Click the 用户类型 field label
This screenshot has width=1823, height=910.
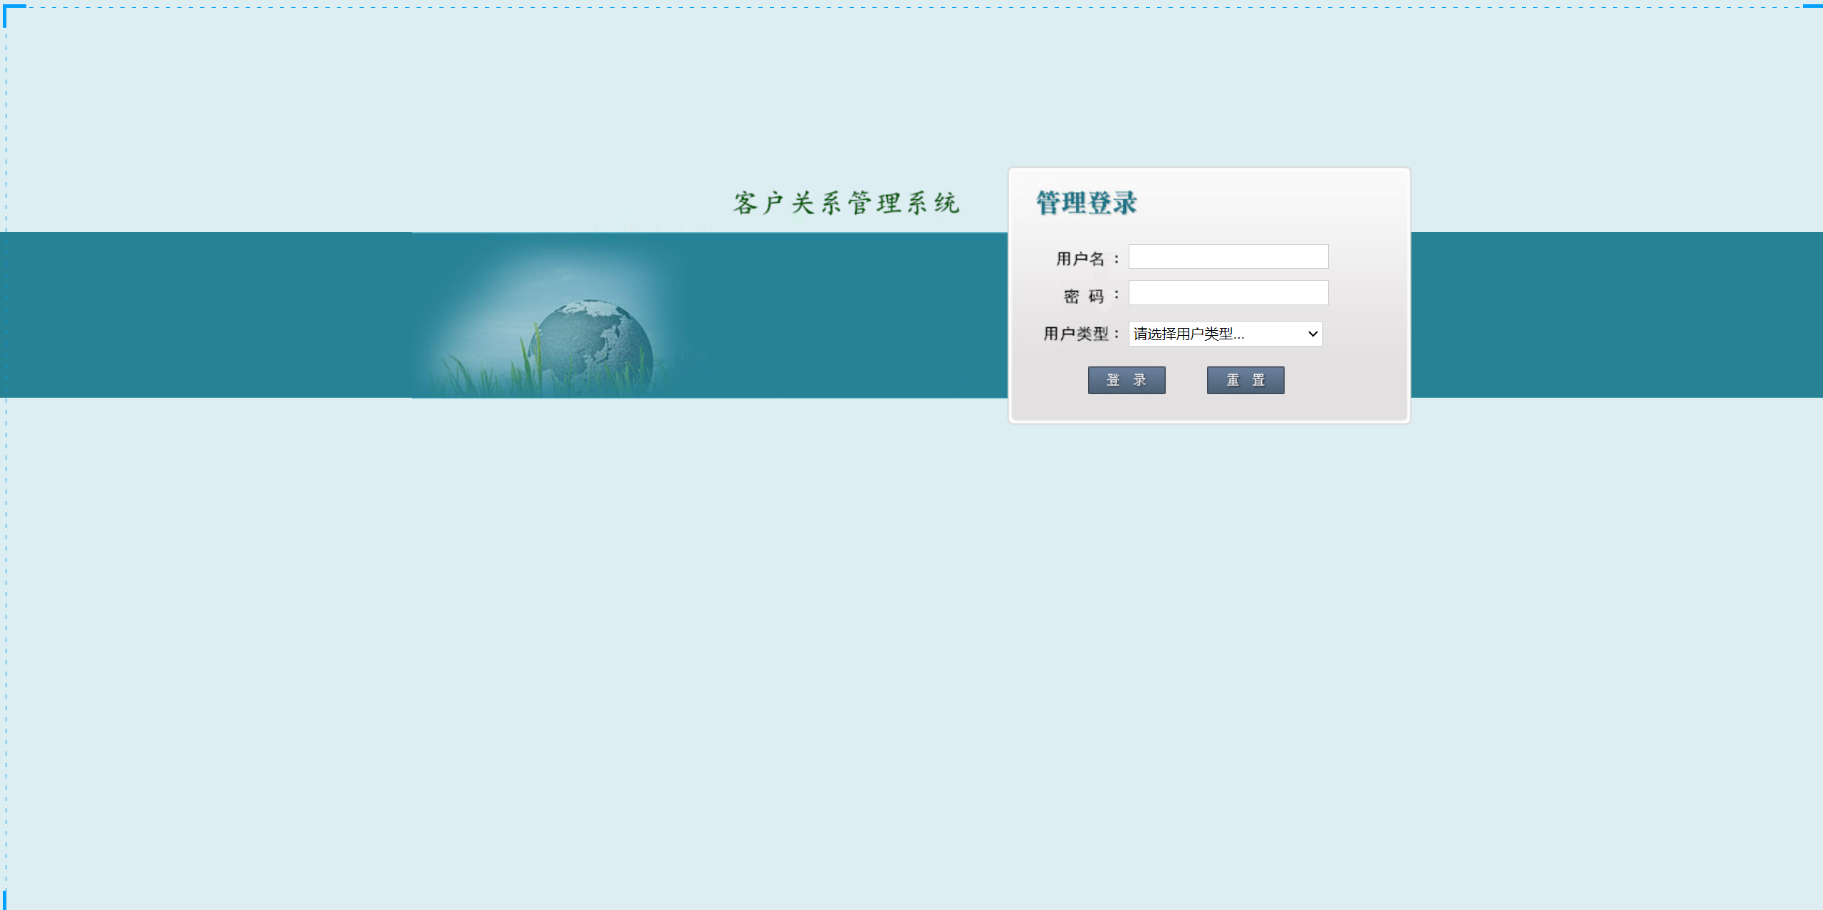pos(1075,334)
